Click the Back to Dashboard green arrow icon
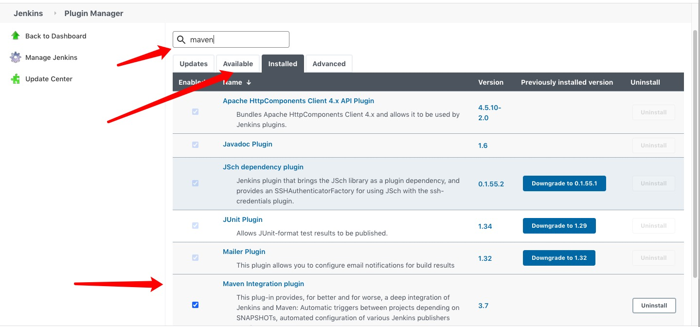700x327 pixels. click(x=16, y=36)
